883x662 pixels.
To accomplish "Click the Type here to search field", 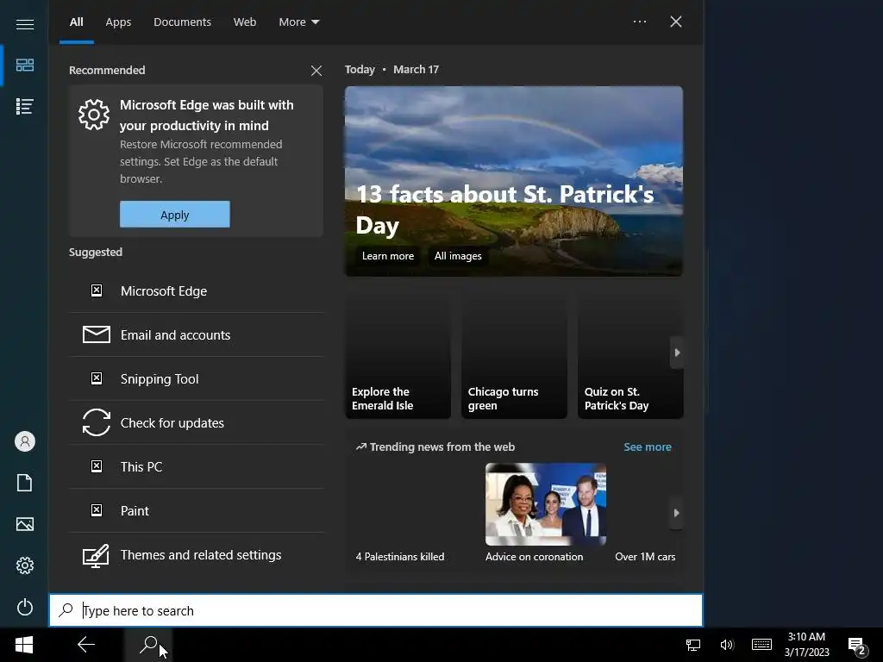I will 376,610.
